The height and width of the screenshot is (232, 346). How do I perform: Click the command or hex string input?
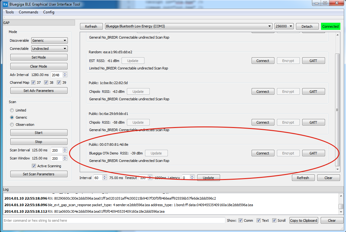tap(114, 220)
